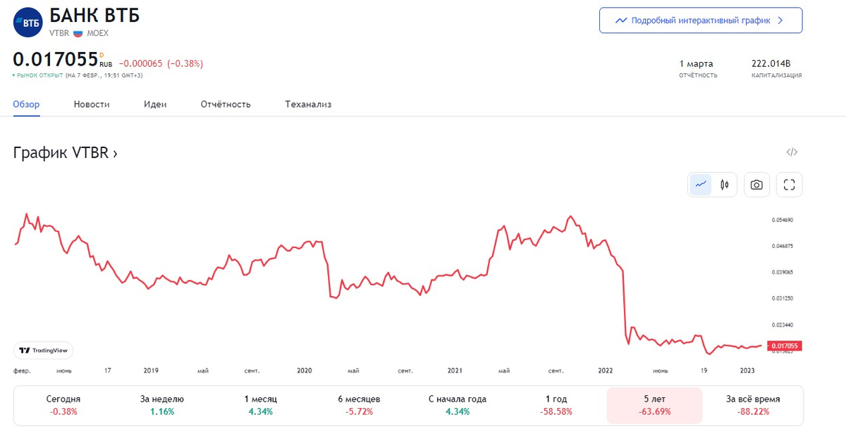Take a chart snapshot with camera icon
The image size is (846, 446).
(x=756, y=185)
